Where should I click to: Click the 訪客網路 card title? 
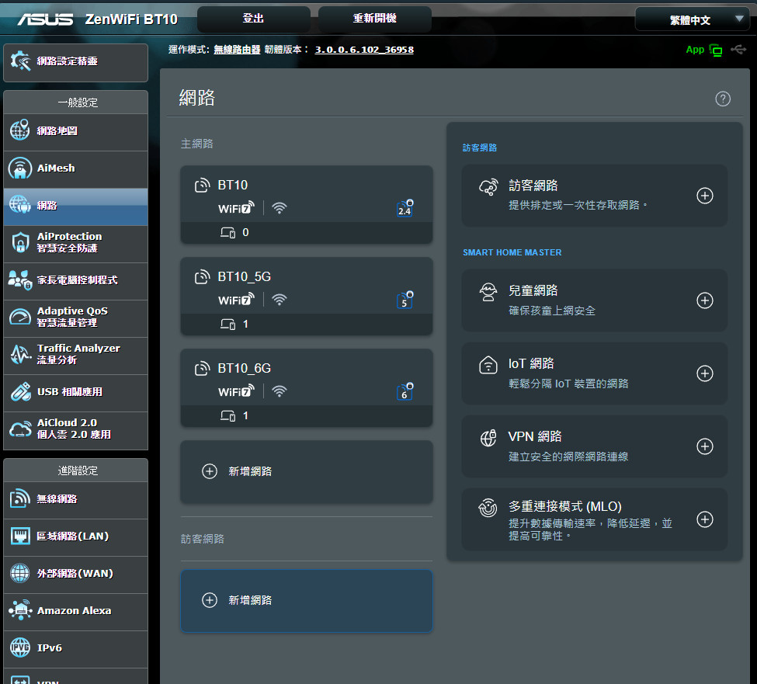click(x=533, y=186)
